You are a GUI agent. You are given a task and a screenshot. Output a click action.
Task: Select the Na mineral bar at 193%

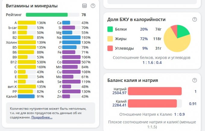(x=71, y=37)
